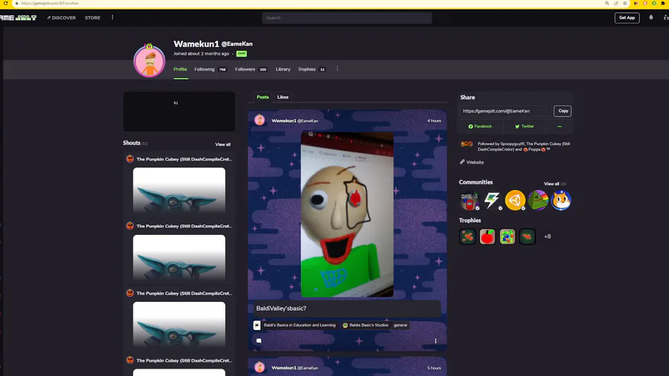Screen dimensions: 669x376
Task: Show the +8 more trophies
Action: 547,236
